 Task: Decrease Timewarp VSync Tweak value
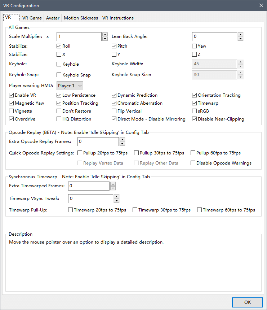[x=117, y=201]
